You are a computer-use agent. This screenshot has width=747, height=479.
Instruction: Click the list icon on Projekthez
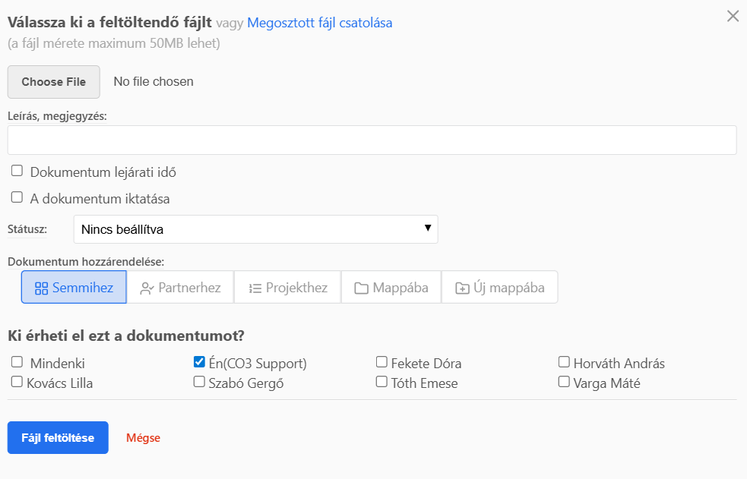click(x=255, y=288)
